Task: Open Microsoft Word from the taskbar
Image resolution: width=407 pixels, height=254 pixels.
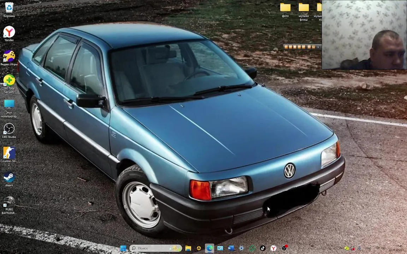Action: point(231,248)
